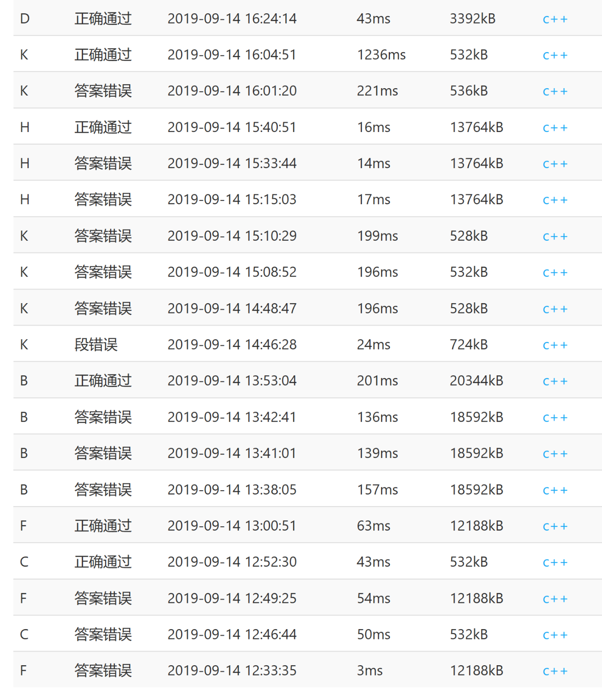View C++ code of the 16:01:20 submission
602x688 pixels.
pos(555,92)
